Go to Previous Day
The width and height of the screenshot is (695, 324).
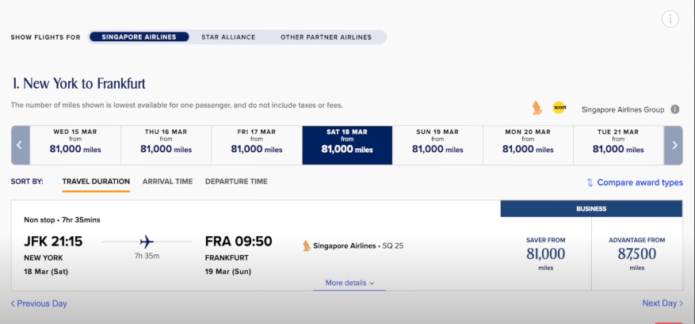click(39, 303)
